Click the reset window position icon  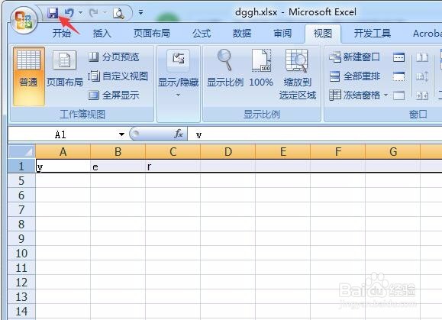(x=422, y=95)
